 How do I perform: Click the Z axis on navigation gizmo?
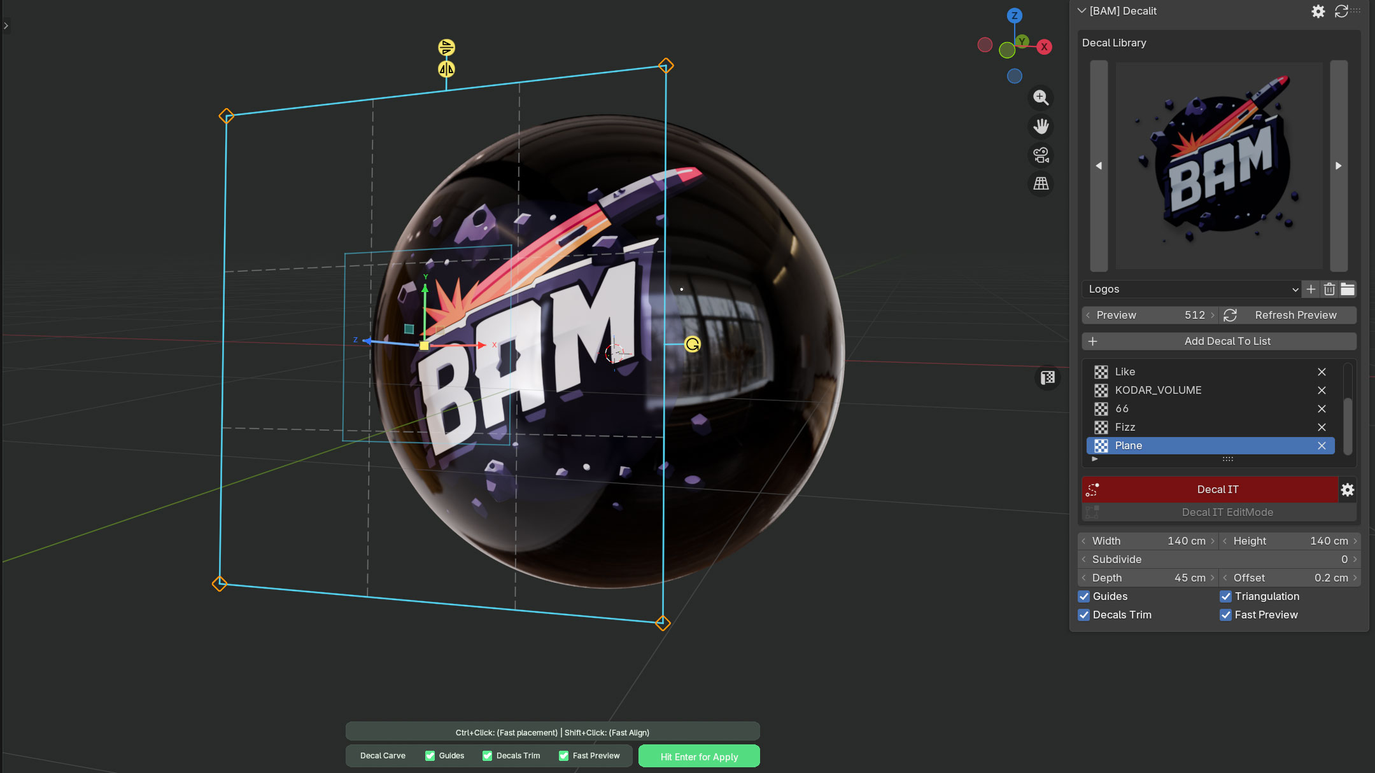pos(1015,16)
